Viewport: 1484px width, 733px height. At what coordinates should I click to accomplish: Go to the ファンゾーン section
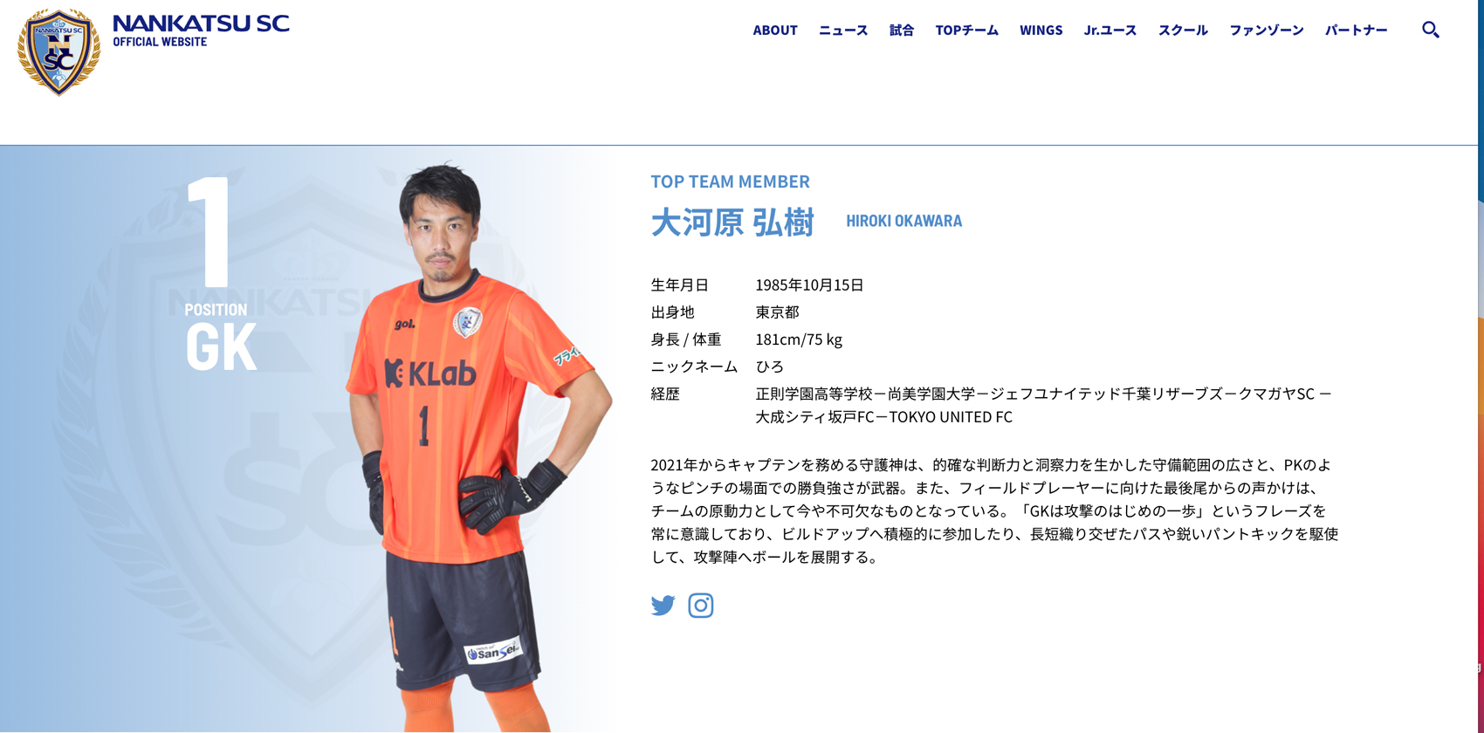click(1267, 31)
